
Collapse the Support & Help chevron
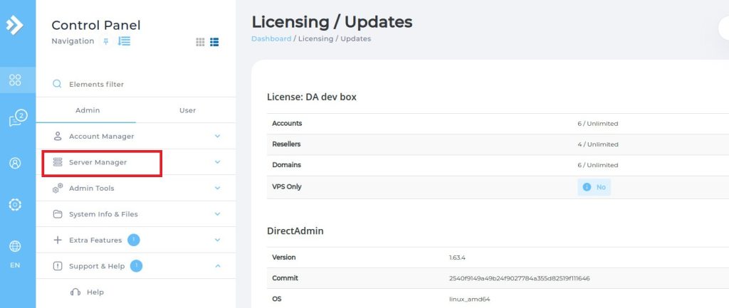coord(217,266)
